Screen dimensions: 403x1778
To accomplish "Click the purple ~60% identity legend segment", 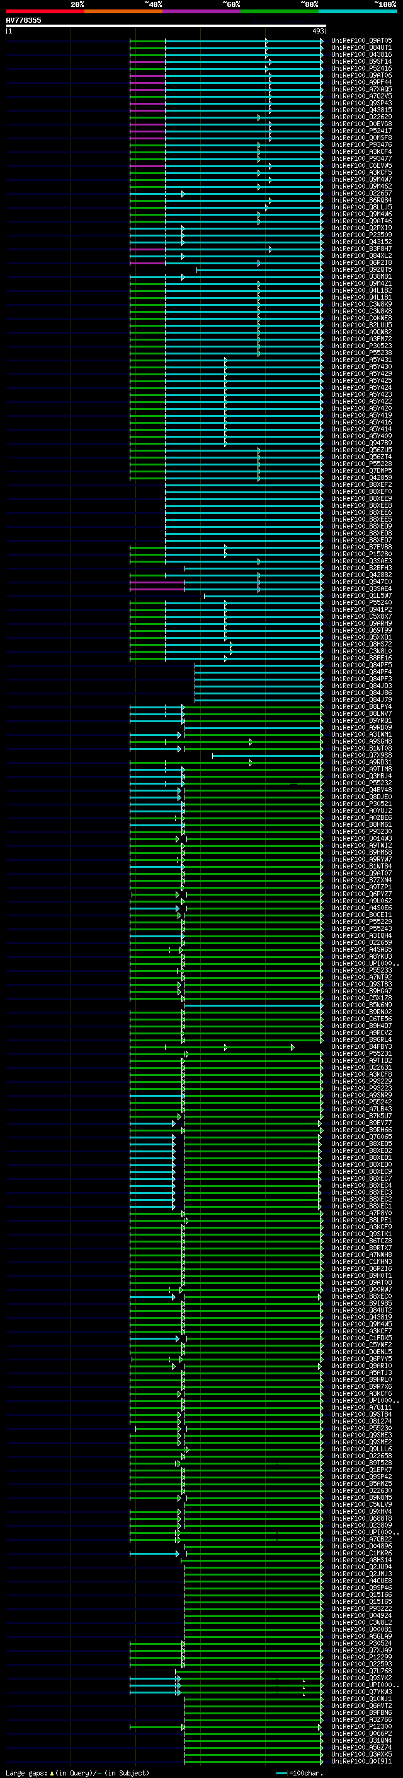I will pyautogui.click(x=201, y=11).
